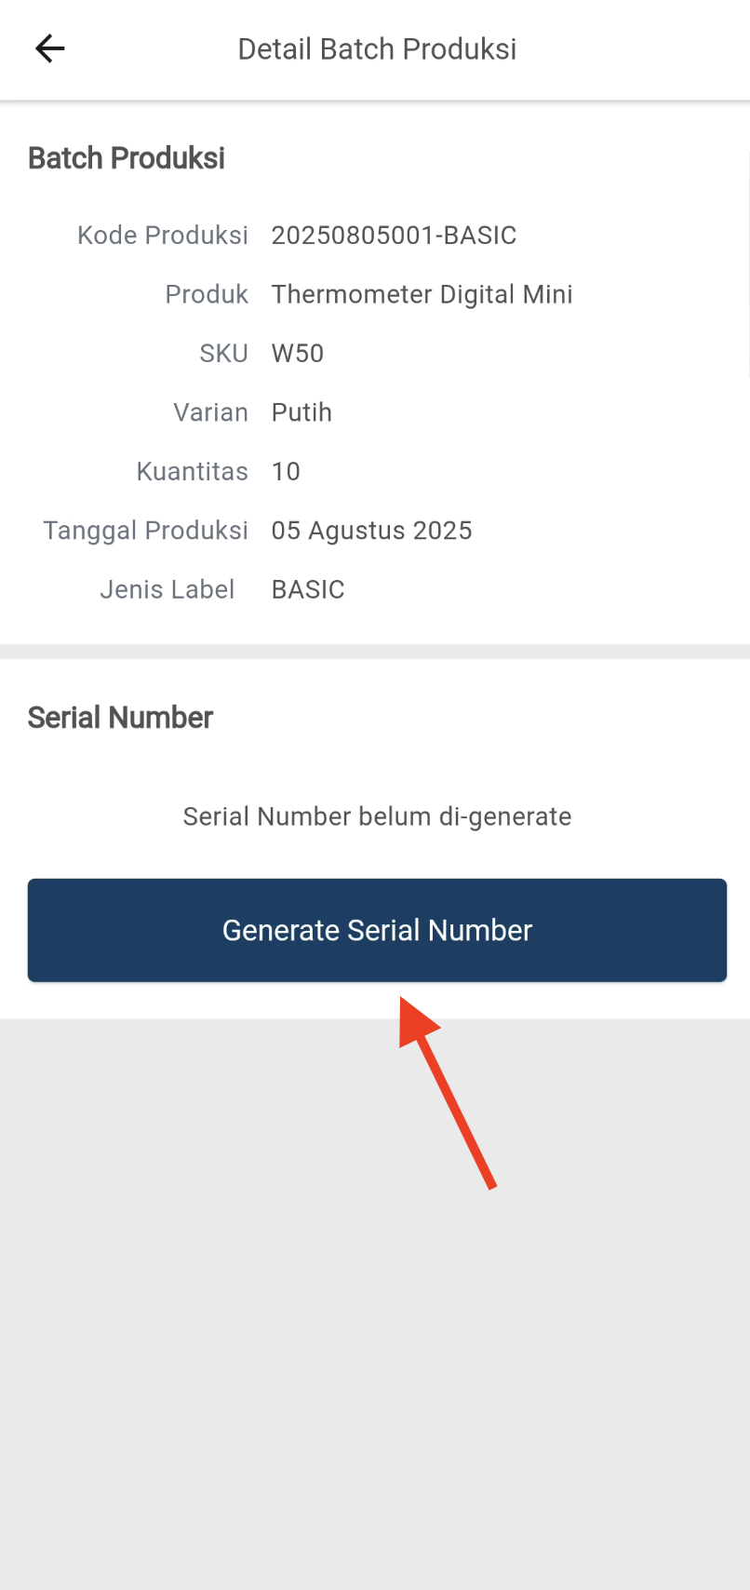Tap the Kuantitas field label
Image resolution: width=750 pixels, height=1590 pixels.
(x=193, y=472)
